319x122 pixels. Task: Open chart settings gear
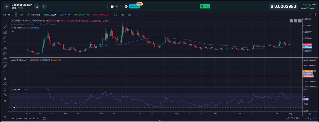tap(310, 15)
